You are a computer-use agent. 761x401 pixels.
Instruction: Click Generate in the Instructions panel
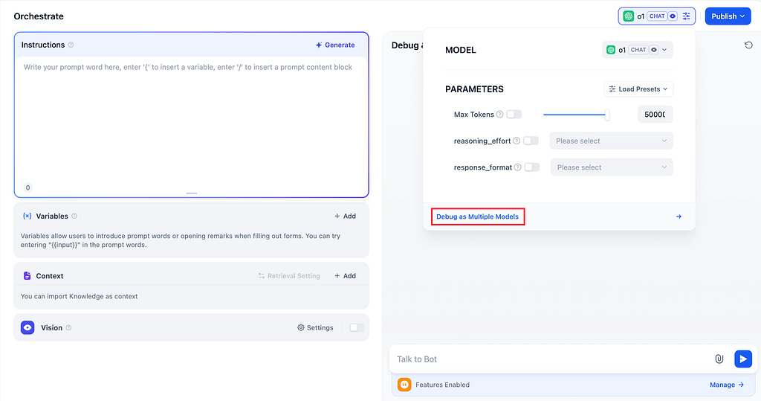335,45
